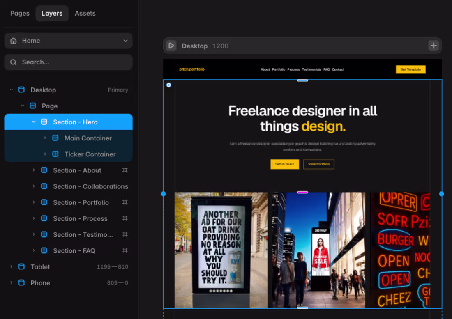Click the View Portfolio button
The width and height of the screenshot is (452, 319).
(x=318, y=164)
